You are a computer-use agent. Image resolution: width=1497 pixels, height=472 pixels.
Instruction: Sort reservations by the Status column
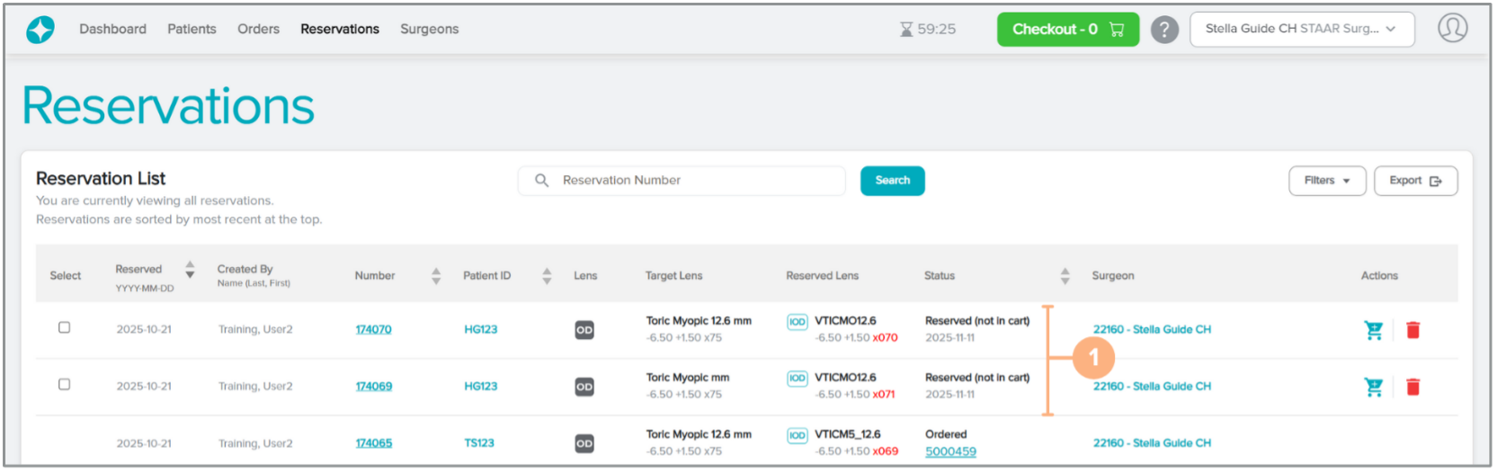click(x=1065, y=276)
